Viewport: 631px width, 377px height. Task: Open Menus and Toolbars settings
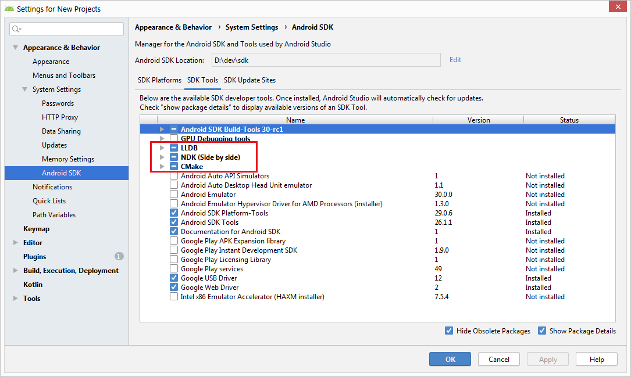pos(64,75)
